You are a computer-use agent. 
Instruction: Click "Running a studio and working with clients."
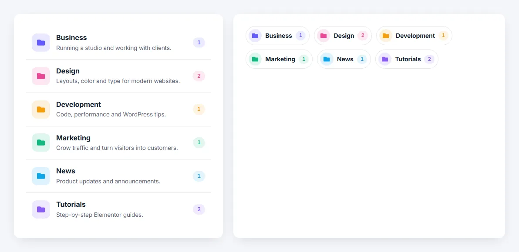tap(114, 48)
